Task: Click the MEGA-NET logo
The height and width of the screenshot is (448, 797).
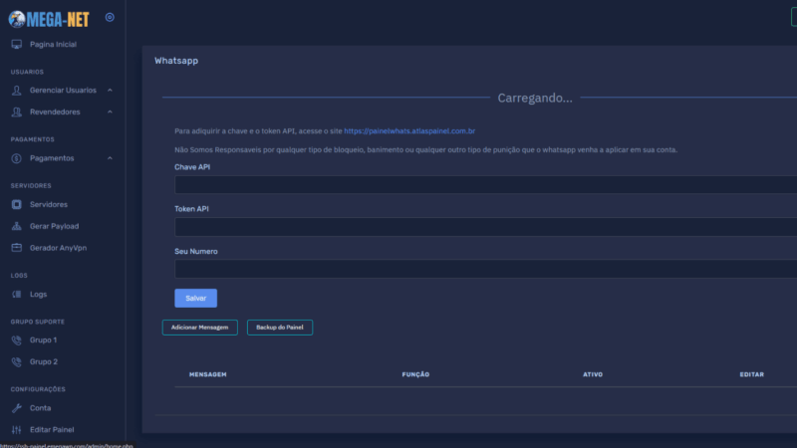Action: (x=49, y=19)
